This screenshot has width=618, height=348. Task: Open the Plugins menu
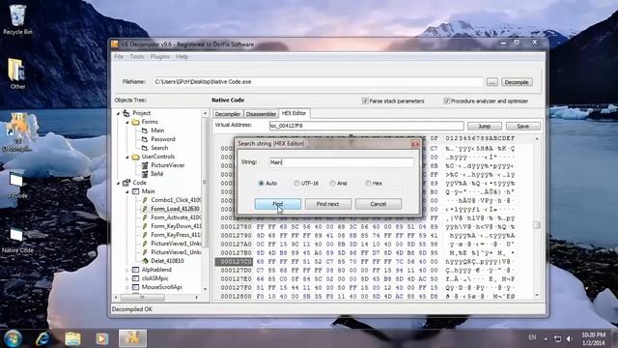point(159,57)
